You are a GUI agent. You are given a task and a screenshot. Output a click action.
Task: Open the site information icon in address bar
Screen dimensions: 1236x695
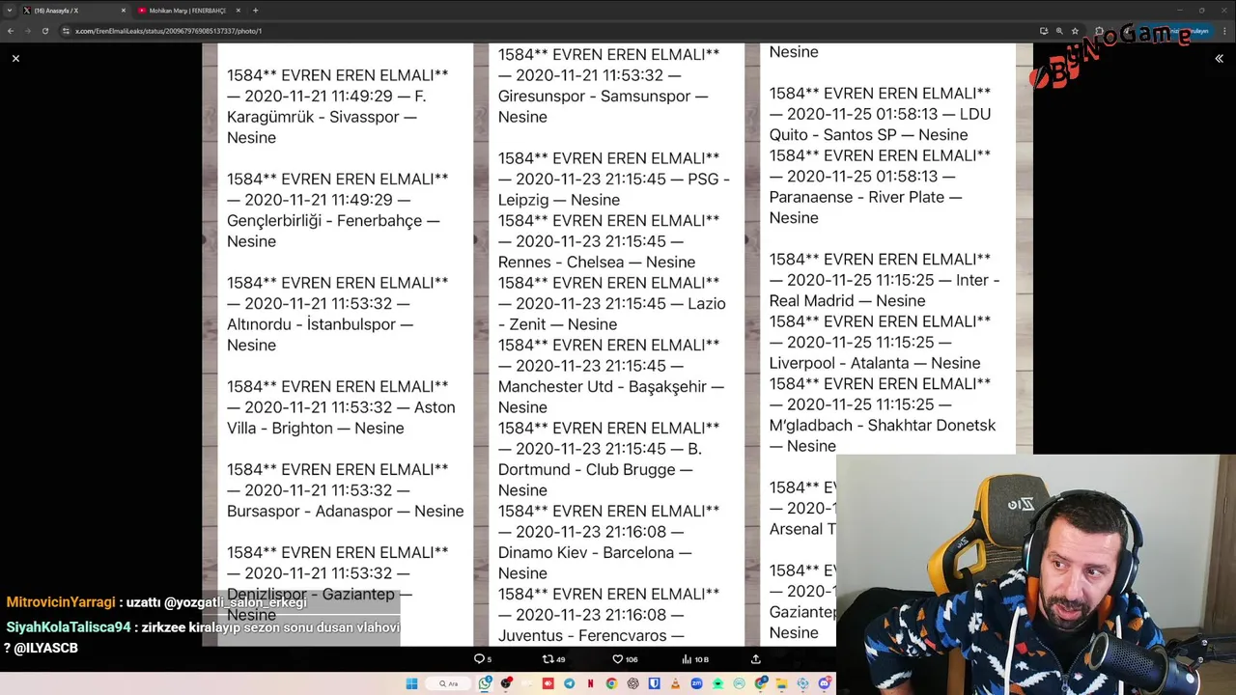[66, 31]
